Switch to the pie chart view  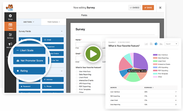(x=156, y=44)
